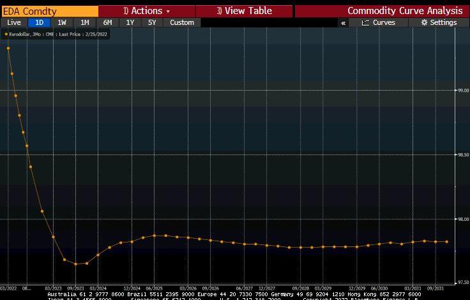The image size is (470, 300).
Task: Click the last data point on the curve
Action: tap(446, 242)
